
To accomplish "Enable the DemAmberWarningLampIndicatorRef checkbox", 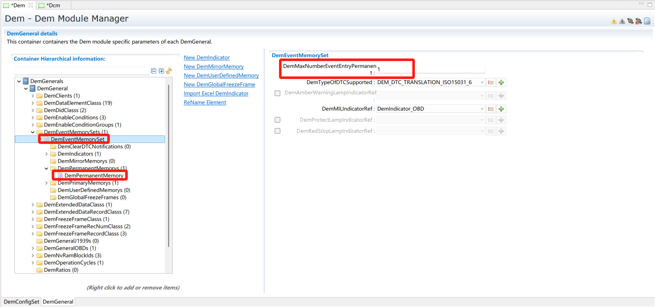I will (277, 93).
